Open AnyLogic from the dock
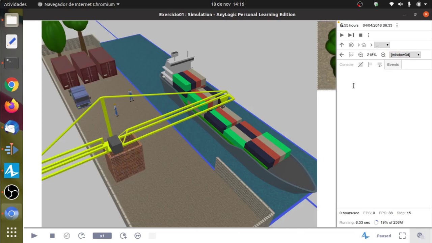Screen dimensions: 432x243 (x=11, y=170)
